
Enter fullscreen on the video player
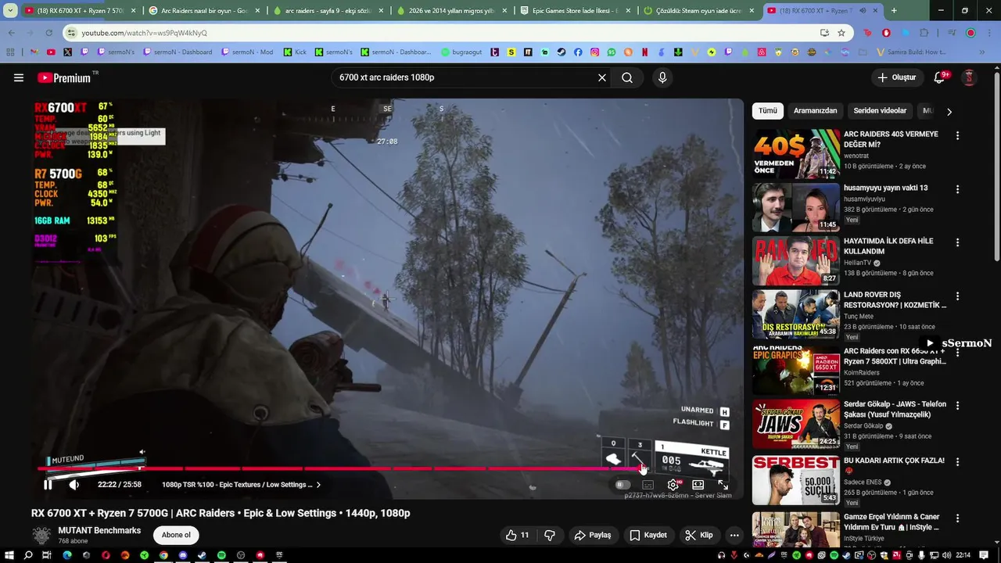click(x=723, y=485)
